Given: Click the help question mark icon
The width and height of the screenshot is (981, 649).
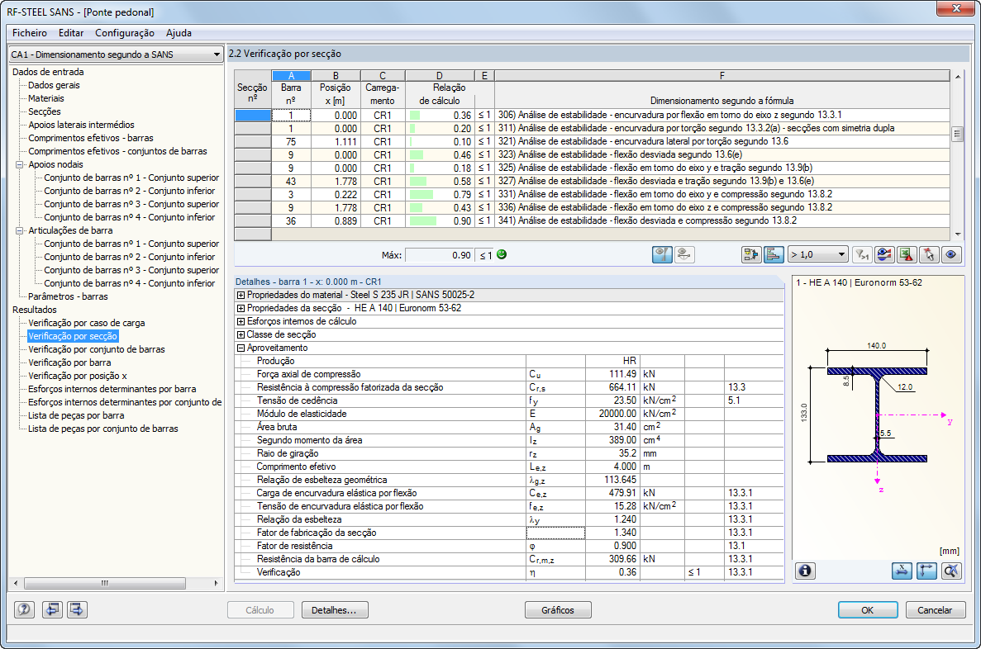Looking at the screenshot, I should click(25, 609).
